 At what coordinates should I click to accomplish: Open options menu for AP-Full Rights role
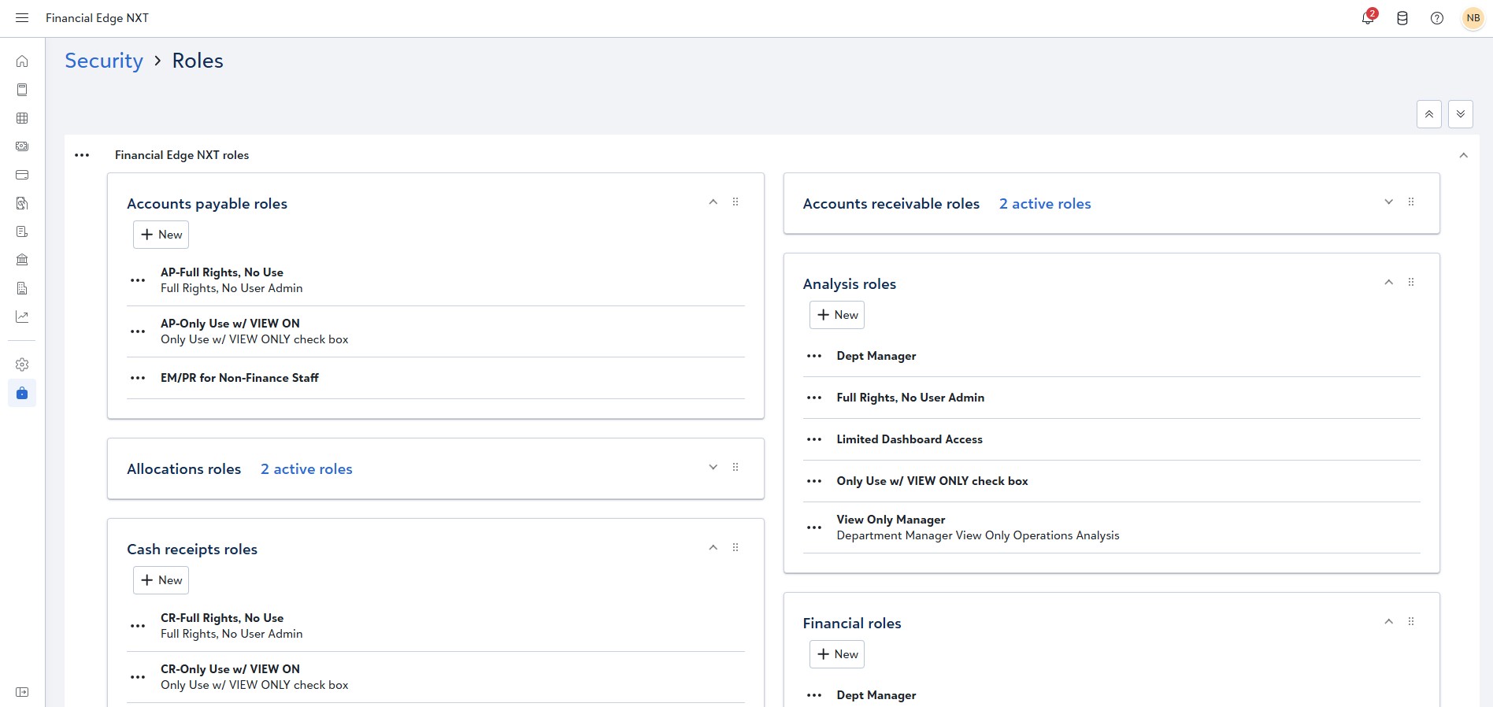coord(138,280)
